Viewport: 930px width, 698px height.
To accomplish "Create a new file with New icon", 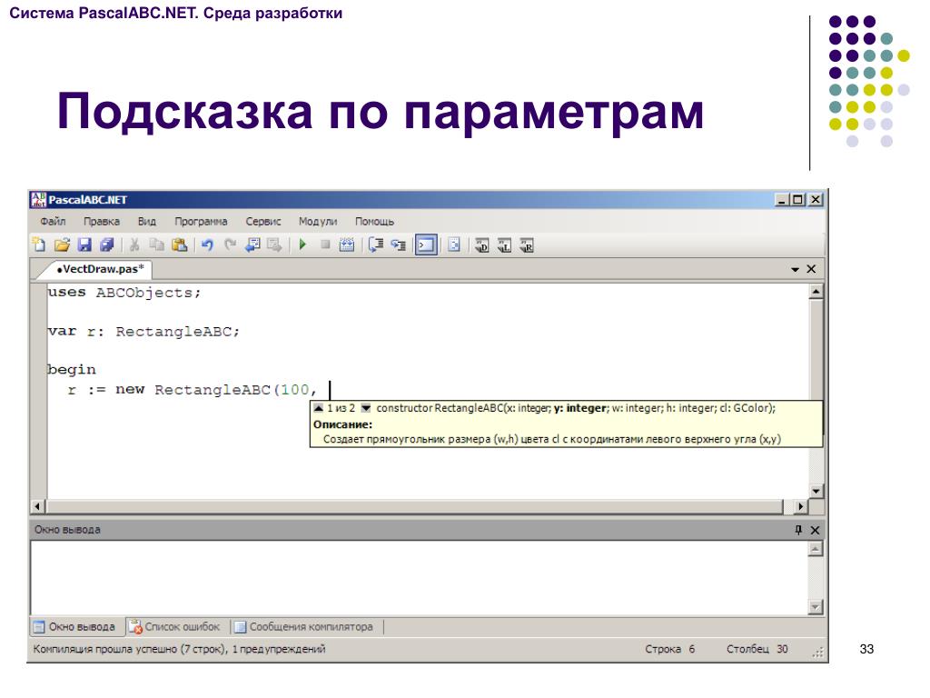I will (x=39, y=244).
